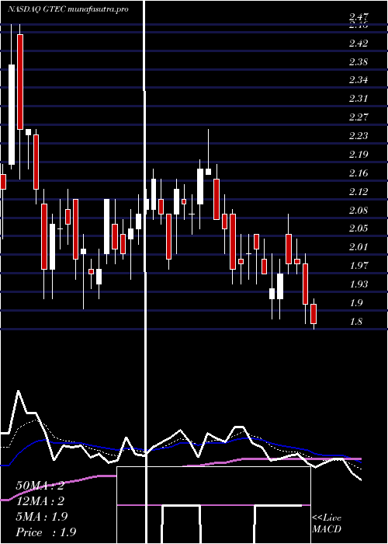This screenshot has width=388, height=544.
Task: Click the 2.19 price axis label
Action: click(x=359, y=155)
